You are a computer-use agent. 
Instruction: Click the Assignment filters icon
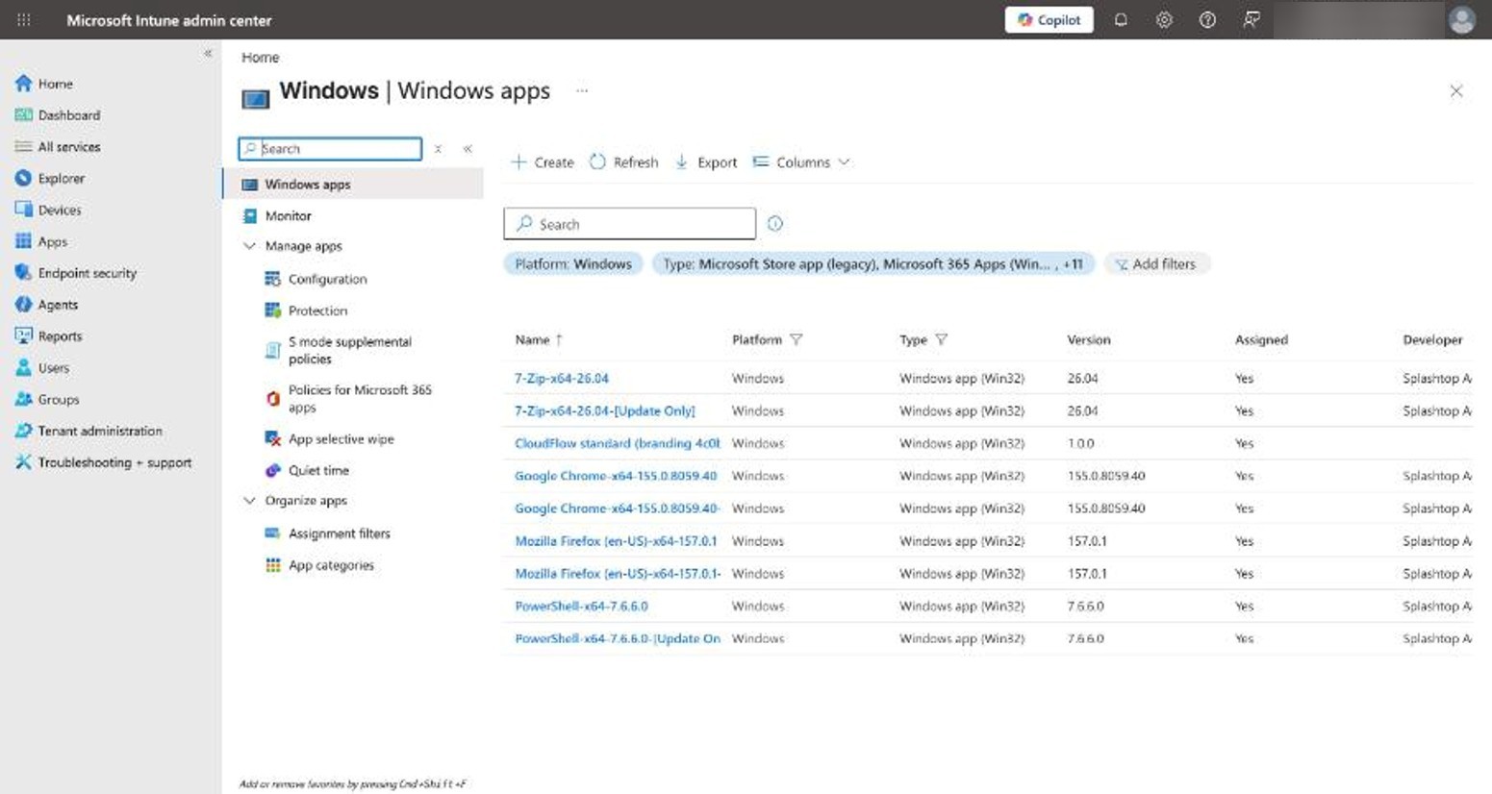click(x=272, y=533)
